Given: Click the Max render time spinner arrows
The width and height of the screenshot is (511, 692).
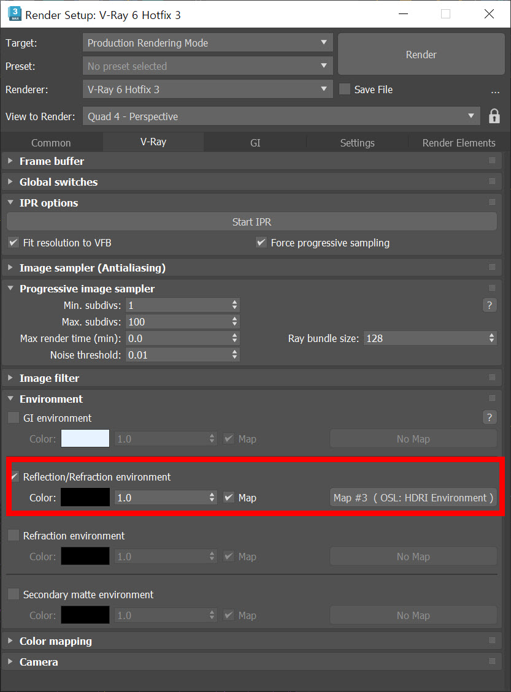Looking at the screenshot, I should pos(234,338).
